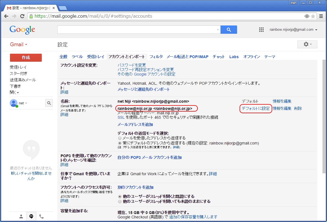
Task: Click 自分の POP3 メール アカウントを追加
Action: pos(149,158)
